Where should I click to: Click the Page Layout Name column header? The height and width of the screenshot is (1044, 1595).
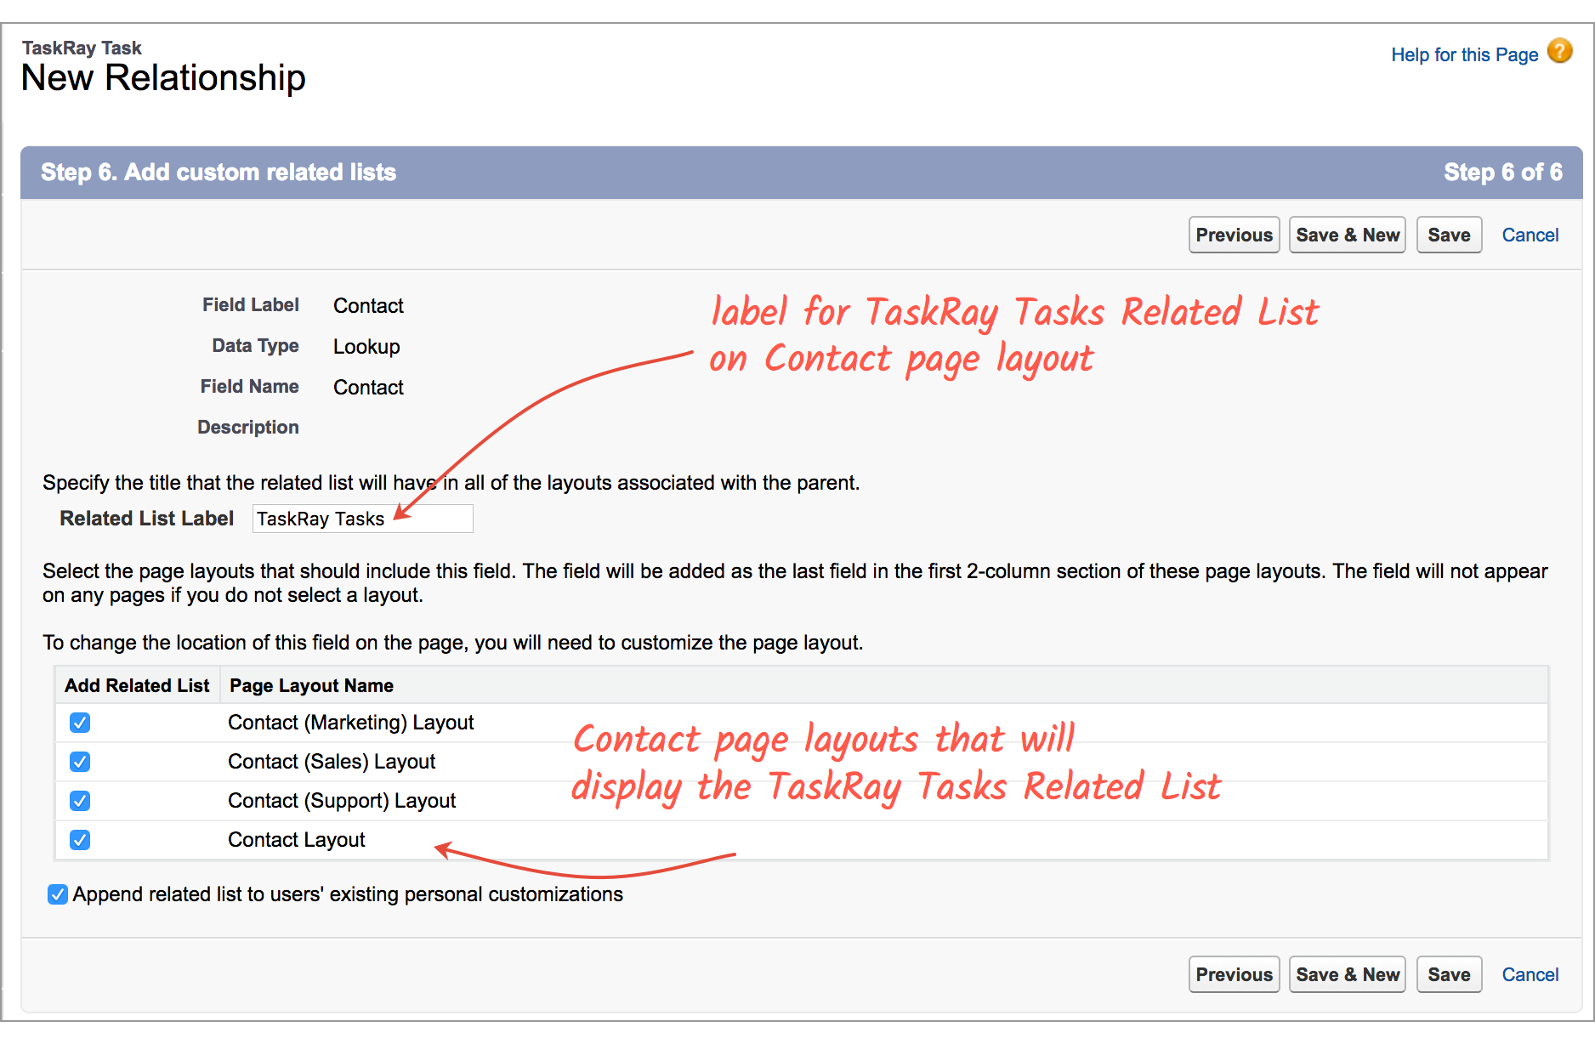311,686
